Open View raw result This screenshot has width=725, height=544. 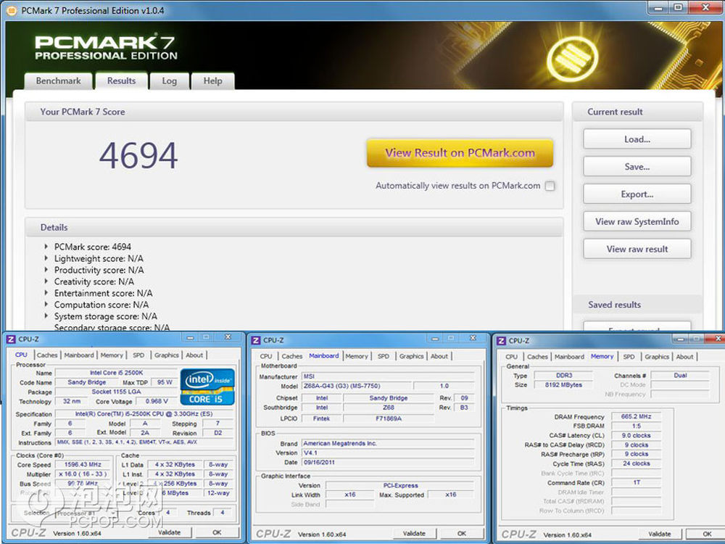coord(637,249)
